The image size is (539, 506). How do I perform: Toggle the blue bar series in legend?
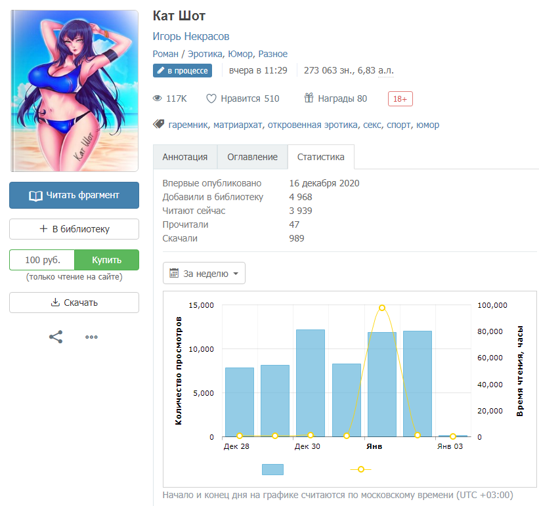click(x=272, y=469)
